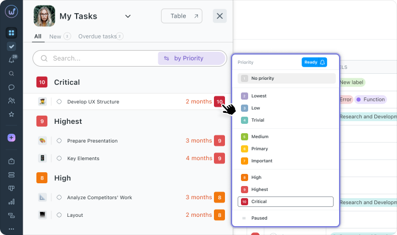Switch to the Overdue tasks tab
397x235 pixels.
coord(100,36)
